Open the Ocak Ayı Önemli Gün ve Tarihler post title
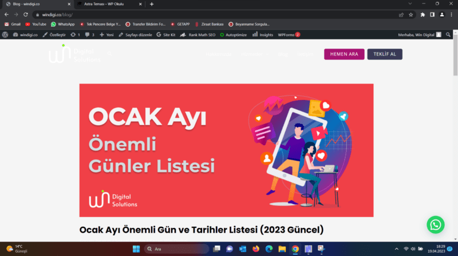 click(x=202, y=230)
